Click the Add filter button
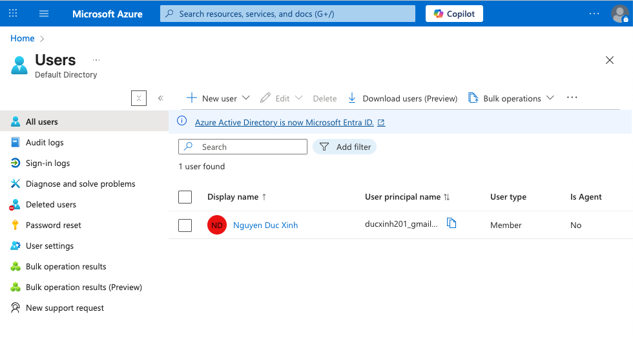This screenshot has width=633, height=345. [345, 147]
